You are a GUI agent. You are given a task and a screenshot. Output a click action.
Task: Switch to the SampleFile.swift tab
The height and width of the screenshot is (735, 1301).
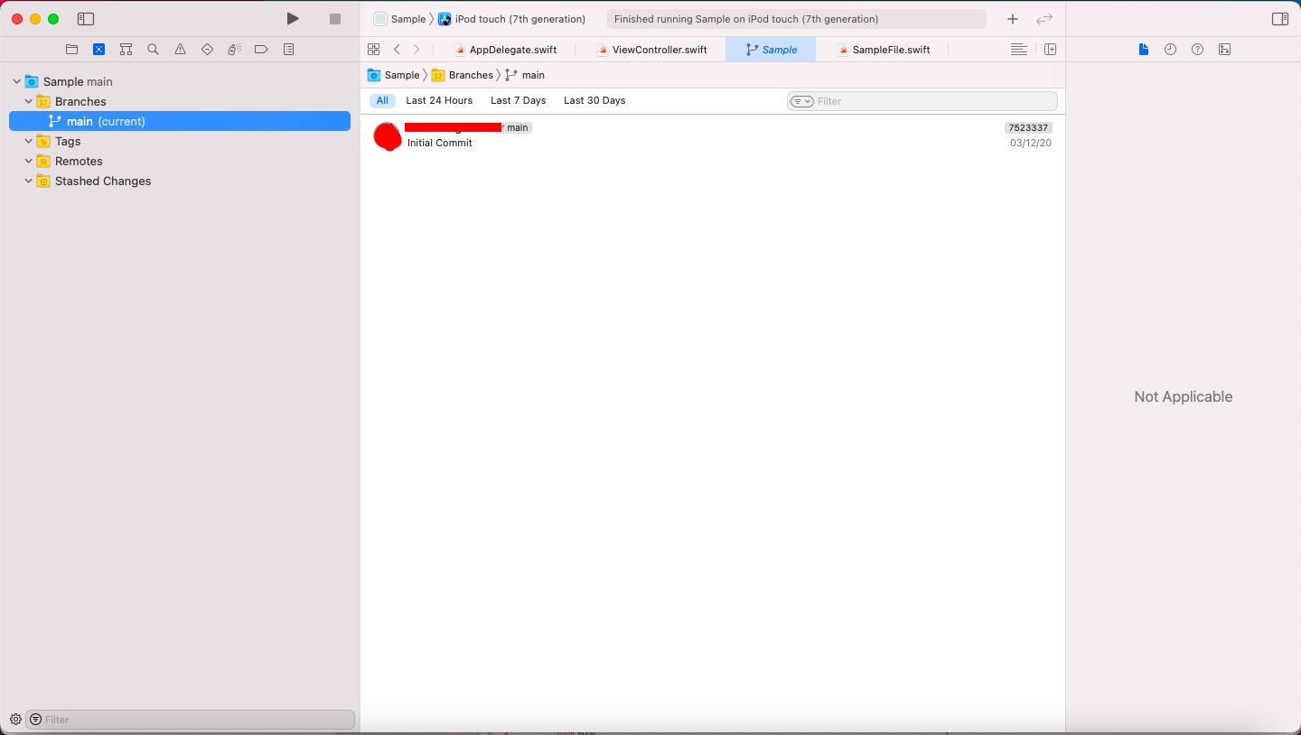(x=884, y=50)
